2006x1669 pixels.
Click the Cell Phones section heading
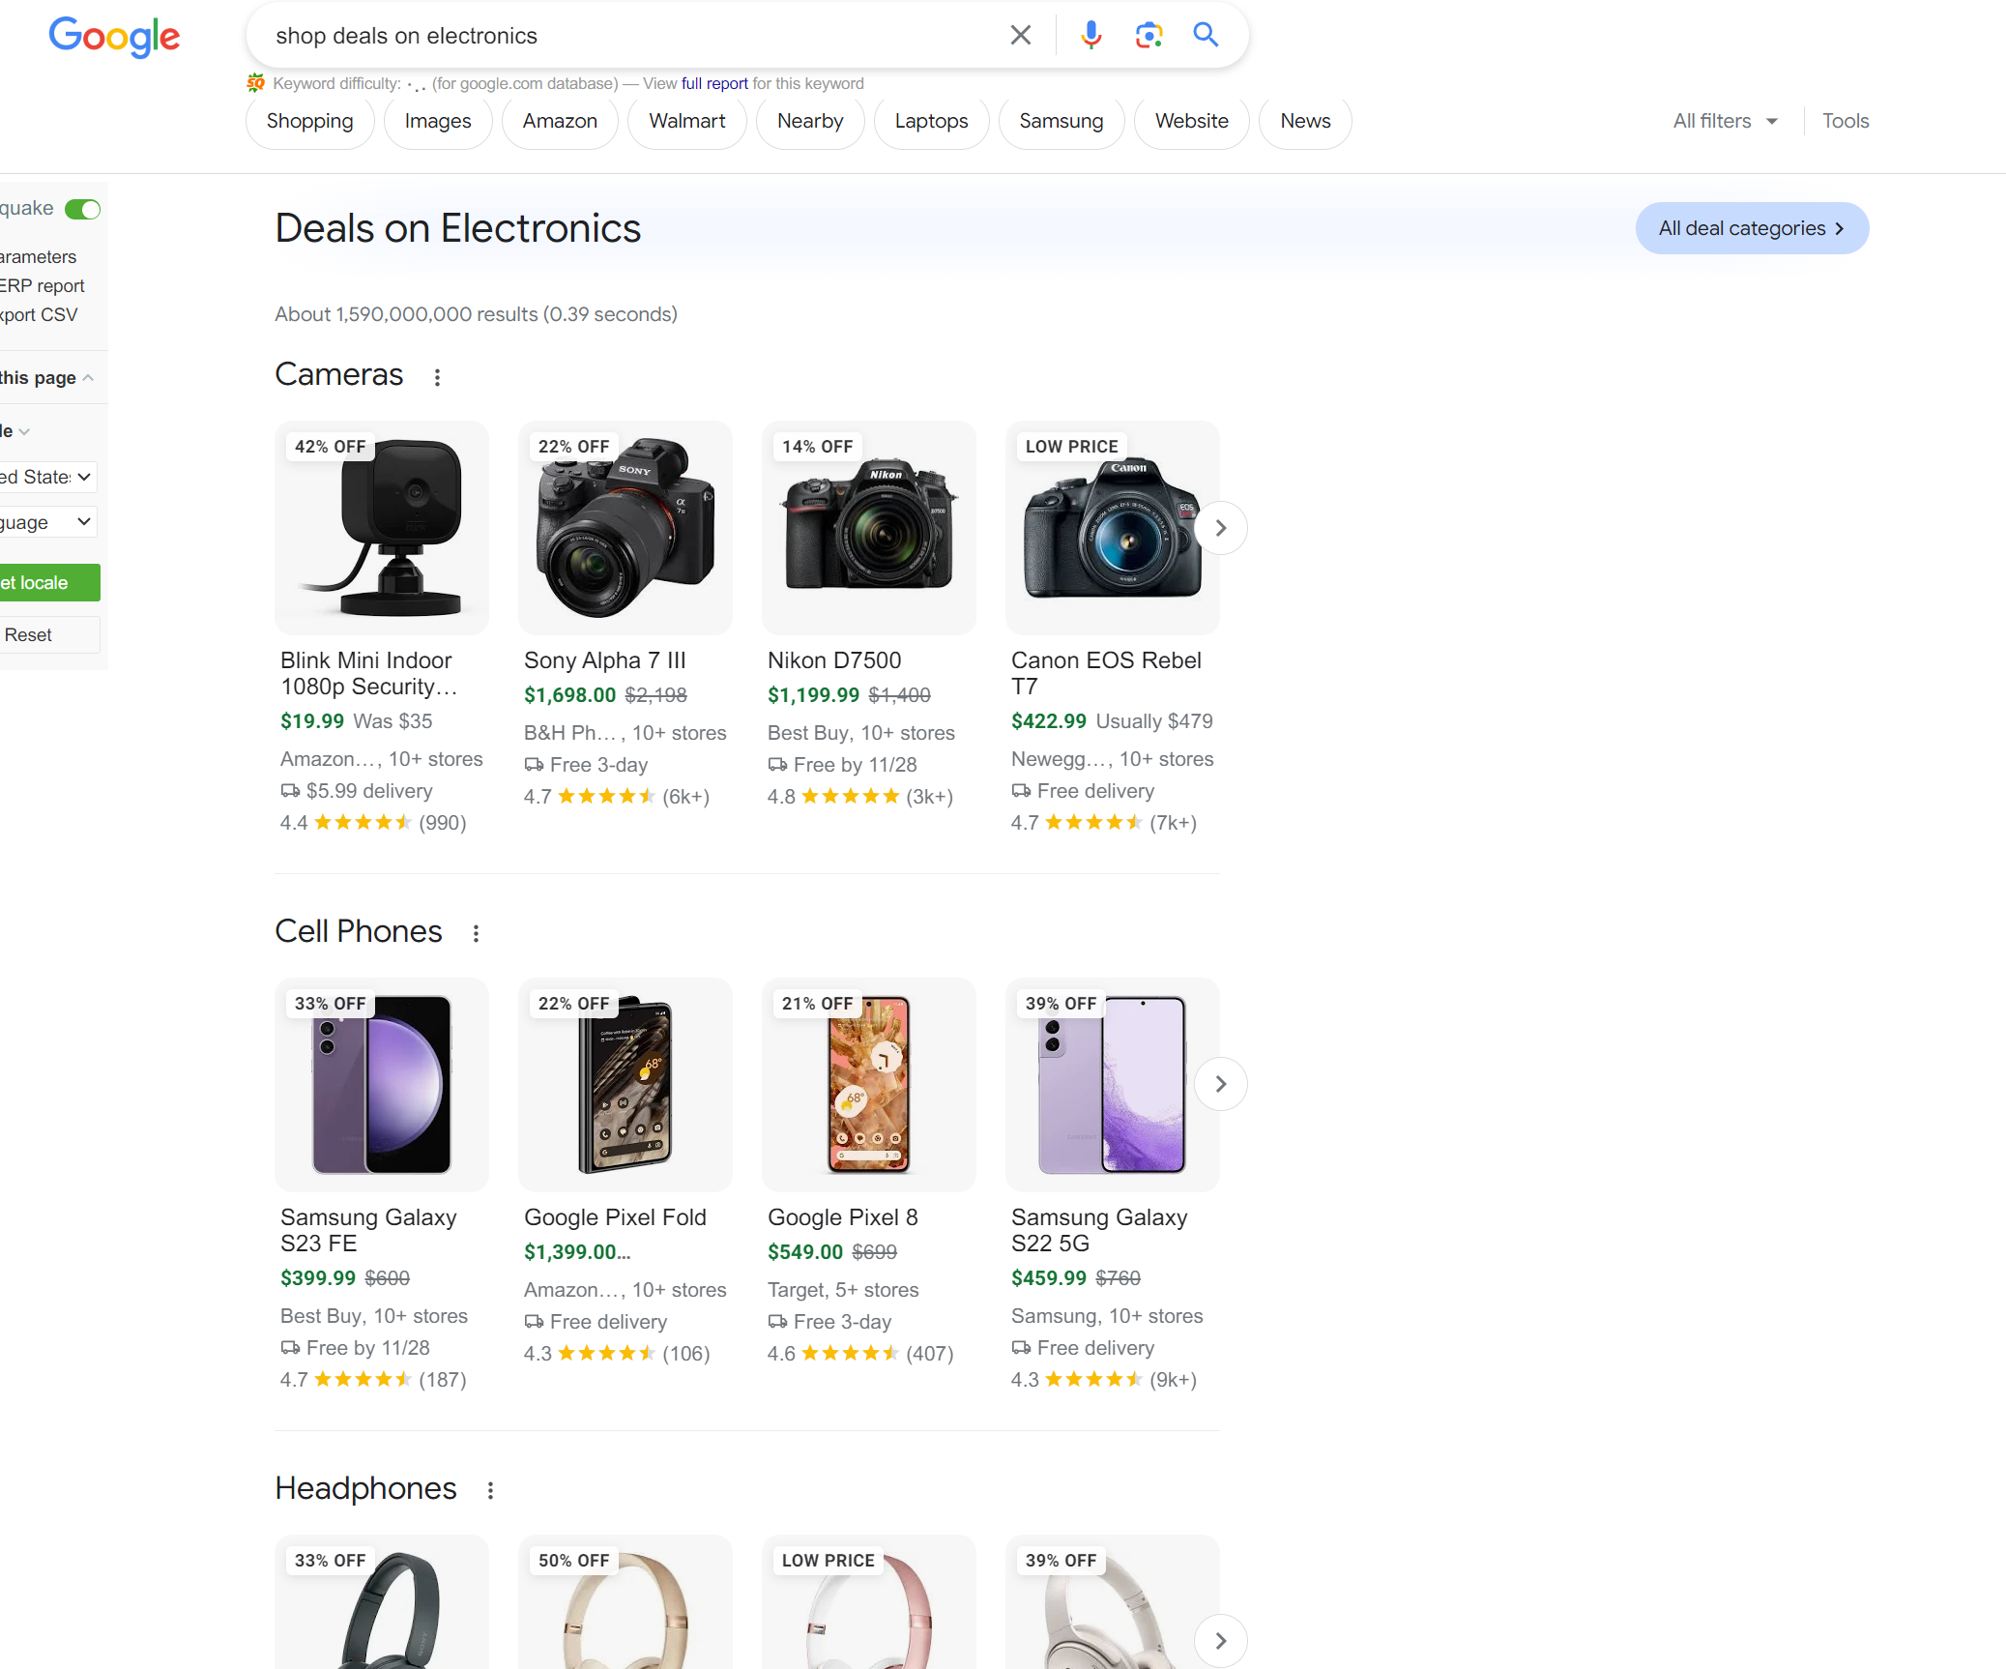click(x=359, y=931)
